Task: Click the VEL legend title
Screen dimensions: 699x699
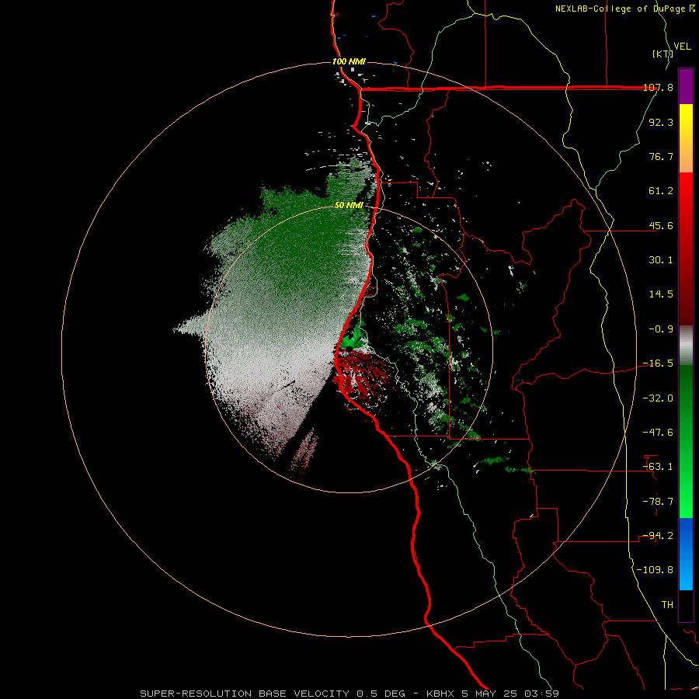Action: coord(682,47)
